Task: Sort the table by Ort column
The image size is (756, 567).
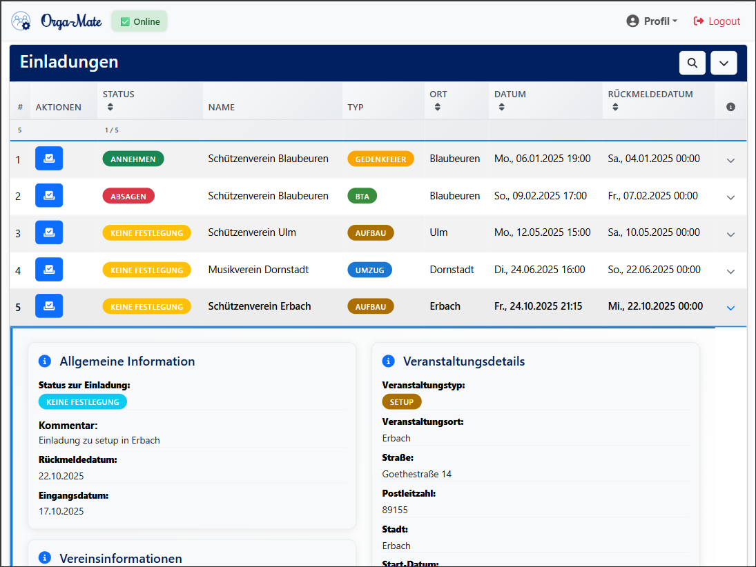Action: [x=436, y=107]
